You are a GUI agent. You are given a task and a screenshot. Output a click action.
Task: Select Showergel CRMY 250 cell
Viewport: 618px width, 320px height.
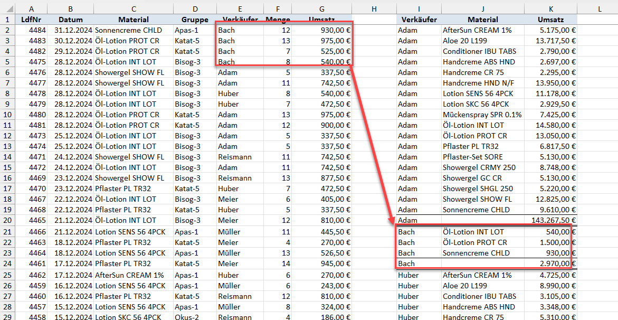(483, 167)
